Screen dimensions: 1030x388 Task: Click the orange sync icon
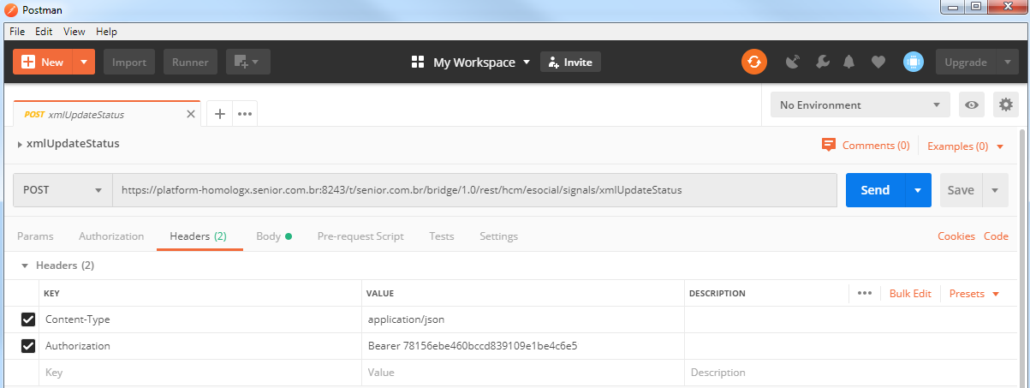(754, 62)
